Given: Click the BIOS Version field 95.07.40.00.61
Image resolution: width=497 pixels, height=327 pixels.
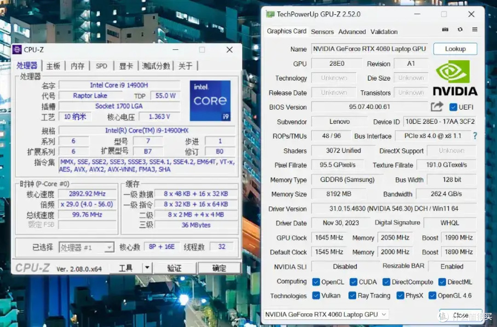Looking at the screenshot, I should click(369, 107).
